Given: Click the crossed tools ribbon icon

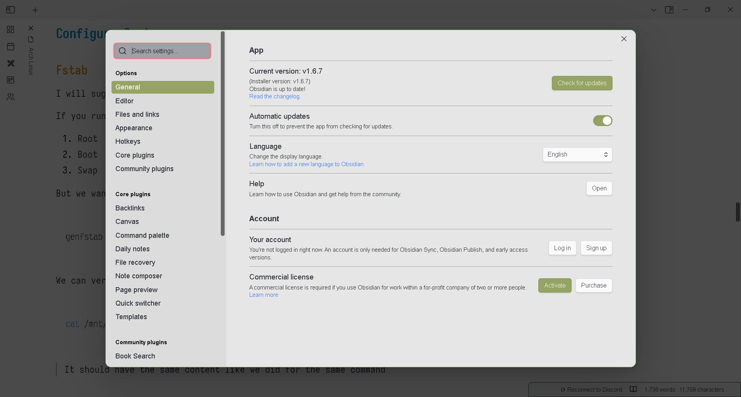Looking at the screenshot, I should (11, 63).
